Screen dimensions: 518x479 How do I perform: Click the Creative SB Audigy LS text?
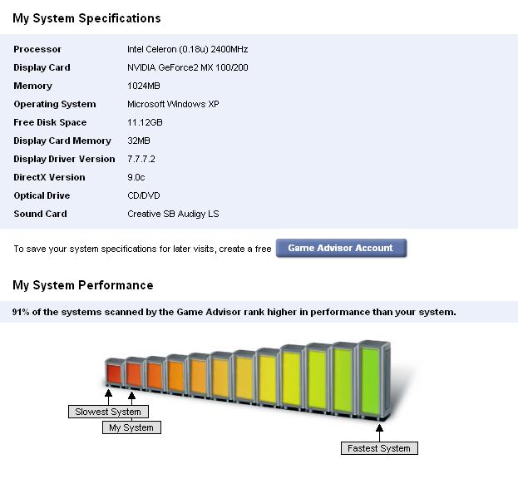point(172,214)
